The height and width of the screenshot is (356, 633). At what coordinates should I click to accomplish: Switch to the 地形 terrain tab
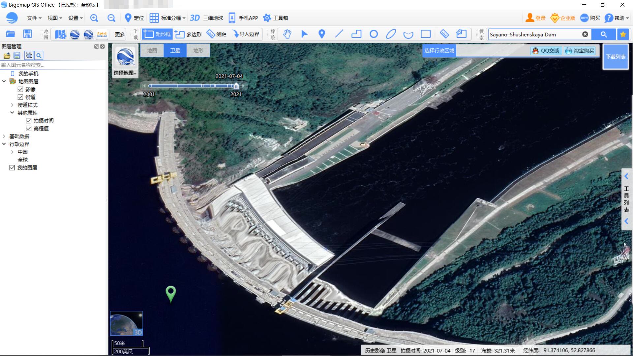(198, 50)
